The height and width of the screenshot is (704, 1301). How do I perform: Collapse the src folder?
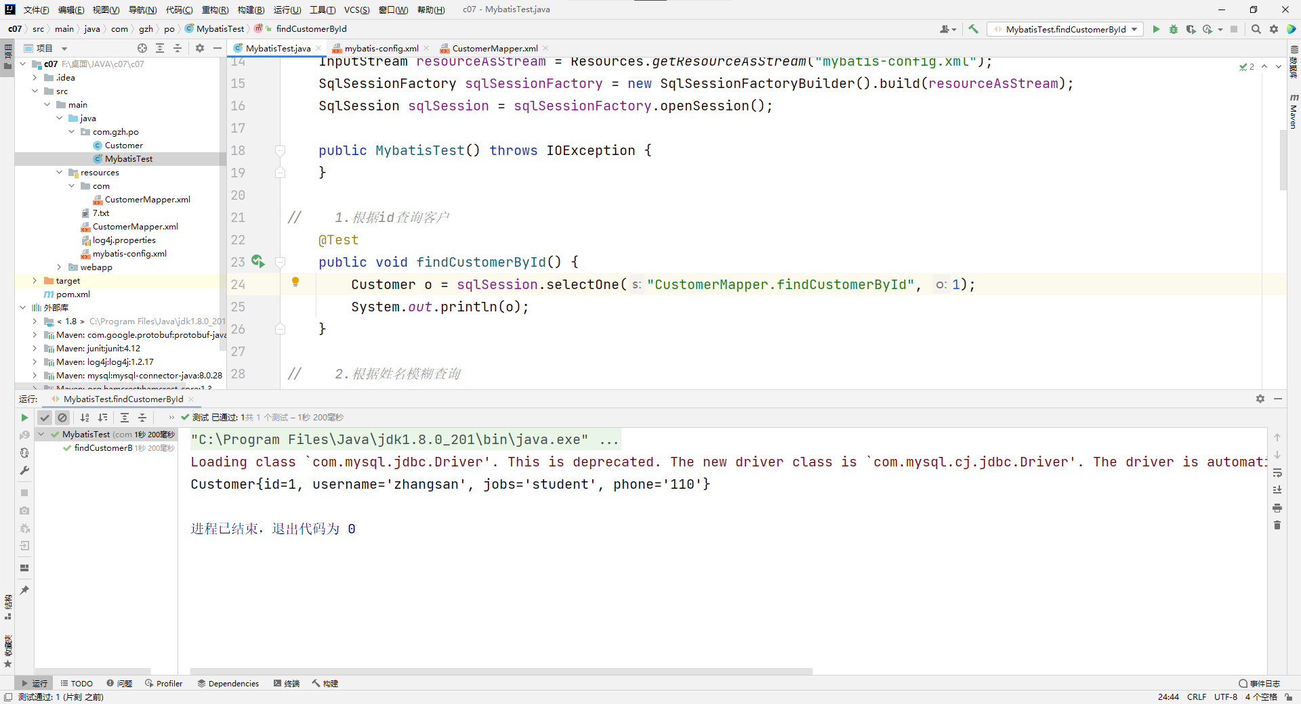[x=35, y=91]
